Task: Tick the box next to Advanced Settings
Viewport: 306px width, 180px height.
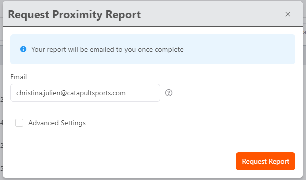Action: [19, 123]
